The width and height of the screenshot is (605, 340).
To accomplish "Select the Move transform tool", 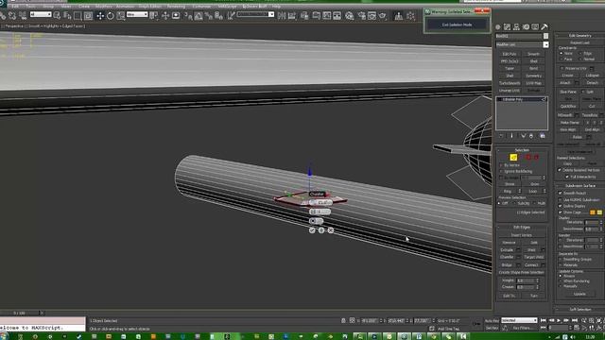I will coord(100,15).
